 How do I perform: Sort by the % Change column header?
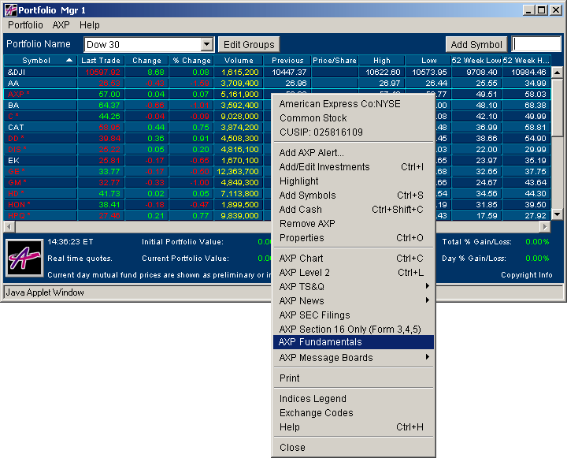[x=192, y=61]
